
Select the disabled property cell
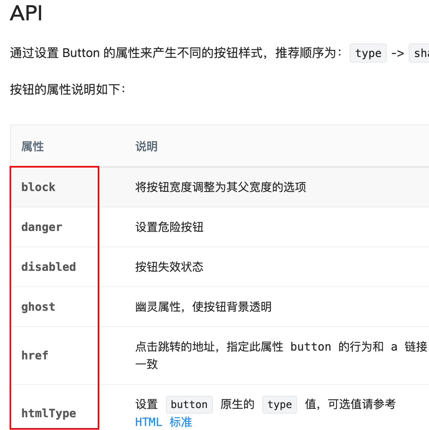pos(54,267)
